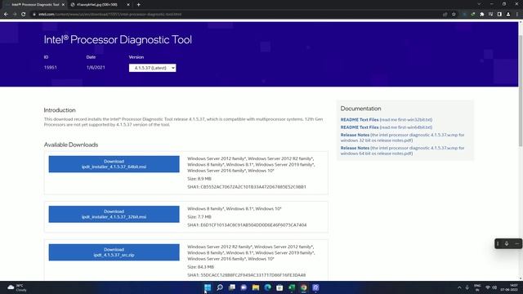Screen dimensions: 523x294
Task: Open README Text Files for win64bit
Action: click(x=387, y=127)
